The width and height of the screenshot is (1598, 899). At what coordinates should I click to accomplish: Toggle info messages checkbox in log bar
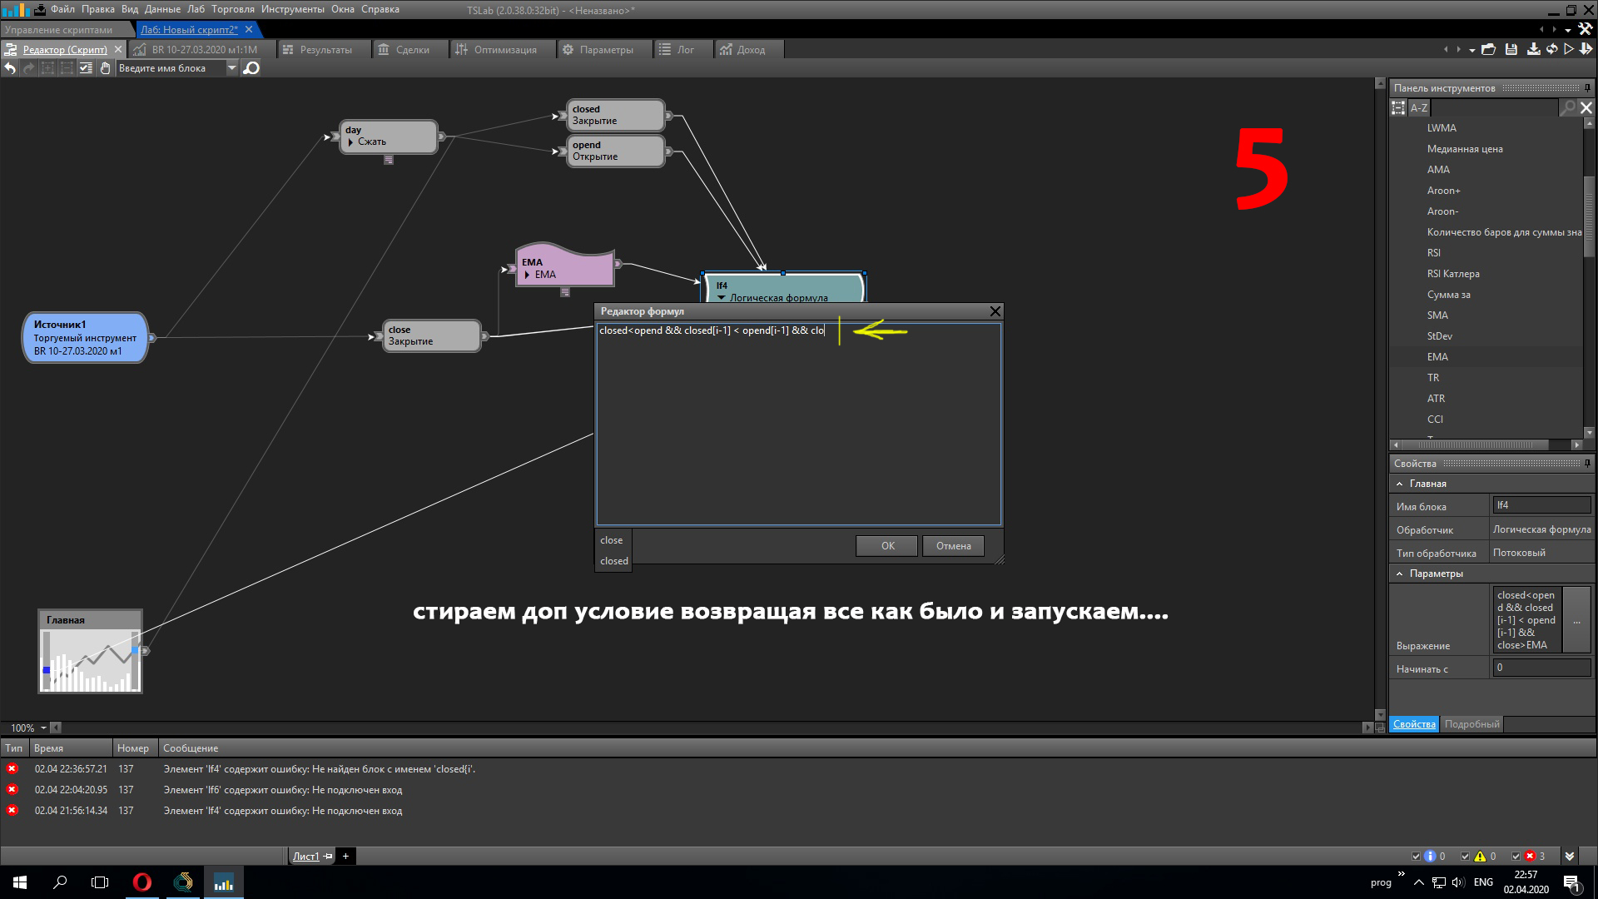[1417, 856]
